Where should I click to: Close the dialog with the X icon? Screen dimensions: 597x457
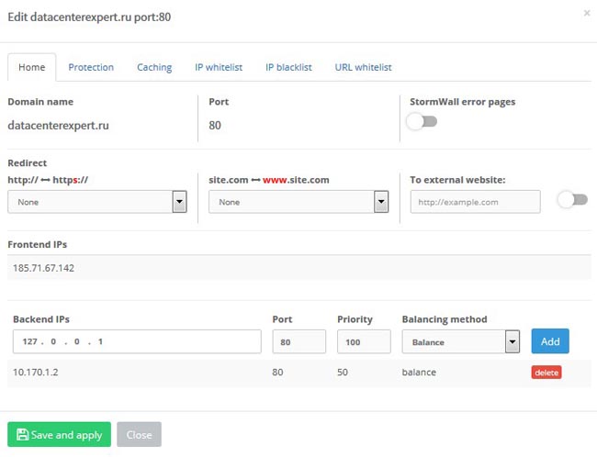point(587,14)
